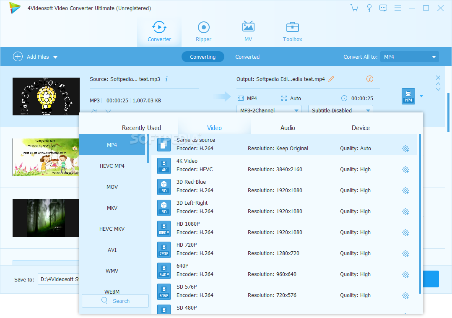Click the format list scrollbar
Screen dimensions: 452x318
pos(148,149)
